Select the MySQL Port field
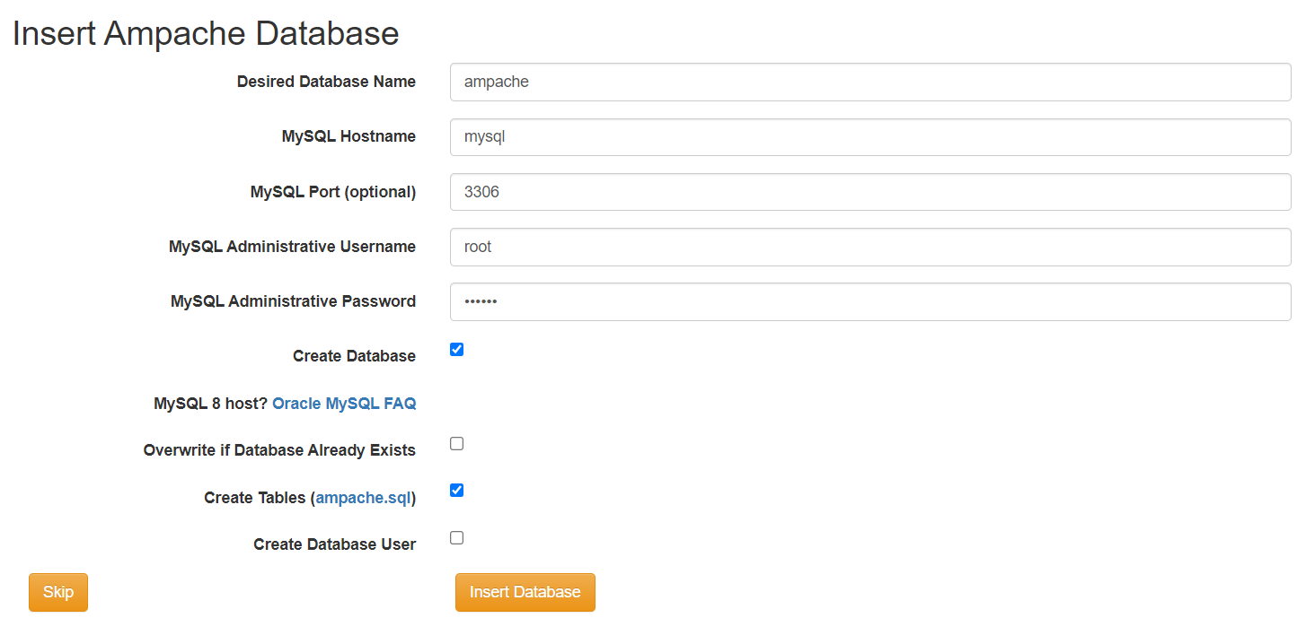1297x618 pixels. tap(870, 192)
